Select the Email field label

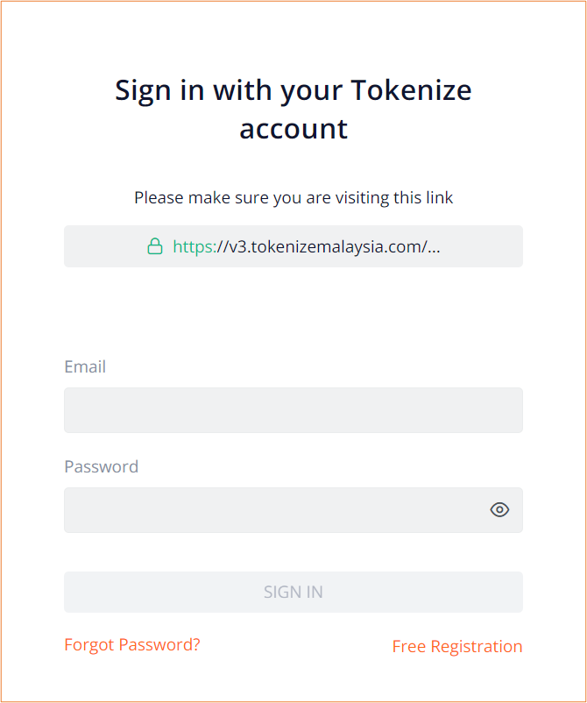[85, 366]
